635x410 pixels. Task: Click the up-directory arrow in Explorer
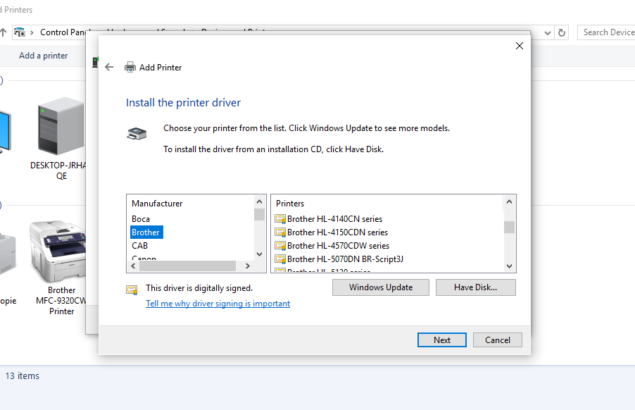4,32
